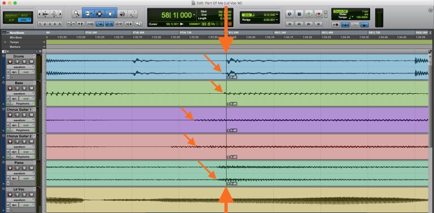Screen dimensions: 434x213
Task: Click the Wait for Note icon
Action: (x=336, y=25)
